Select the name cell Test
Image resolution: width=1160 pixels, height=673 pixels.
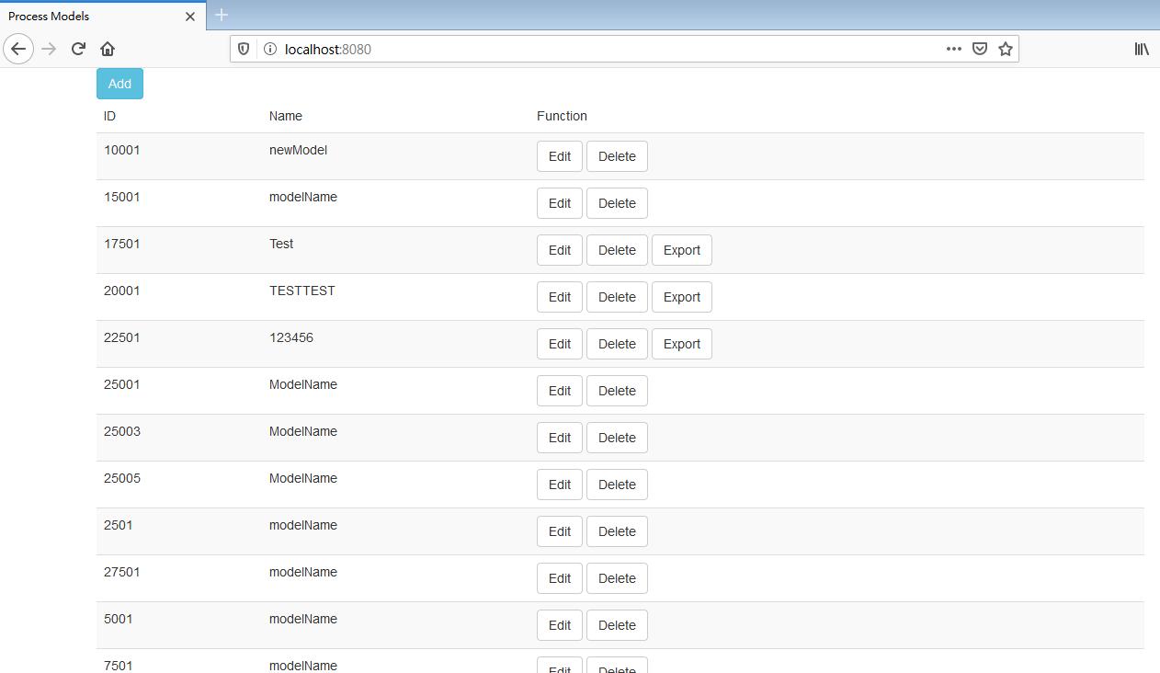coord(281,244)
